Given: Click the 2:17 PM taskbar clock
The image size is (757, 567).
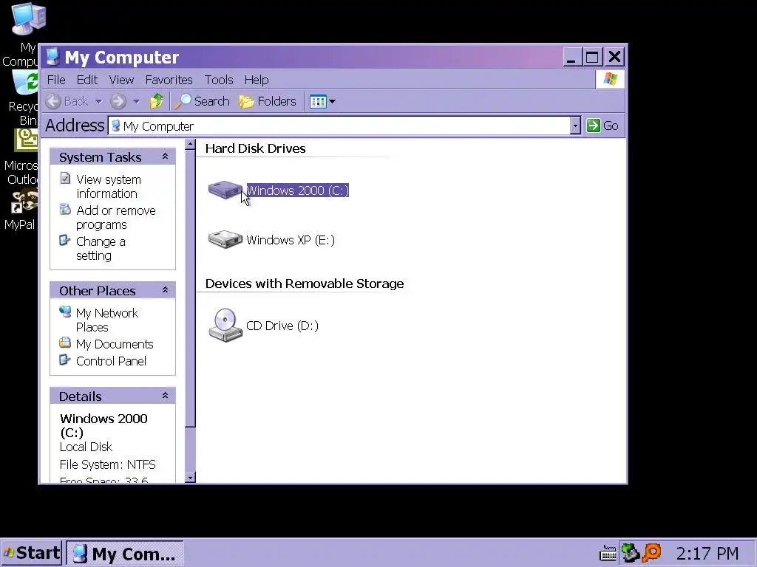Looking at the screenshot, I should (707, 553).
